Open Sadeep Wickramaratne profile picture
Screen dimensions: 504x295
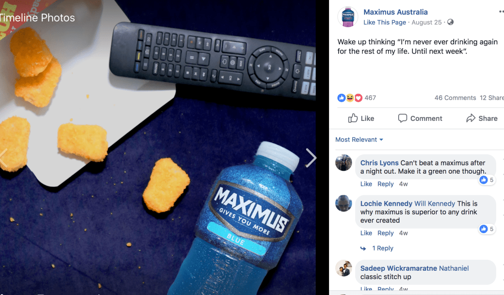(344, 268)
